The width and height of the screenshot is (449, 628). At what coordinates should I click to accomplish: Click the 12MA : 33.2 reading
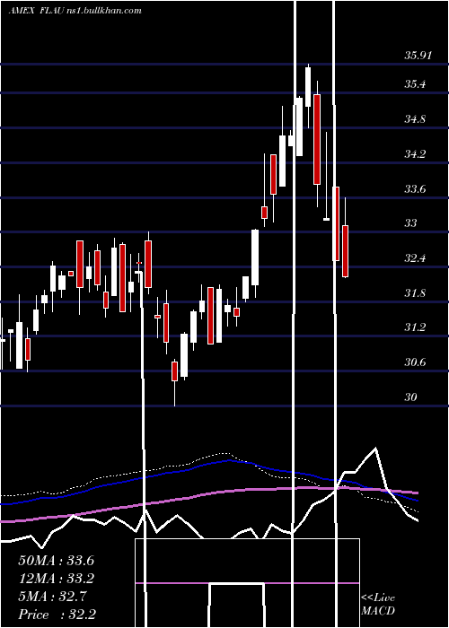56,579
